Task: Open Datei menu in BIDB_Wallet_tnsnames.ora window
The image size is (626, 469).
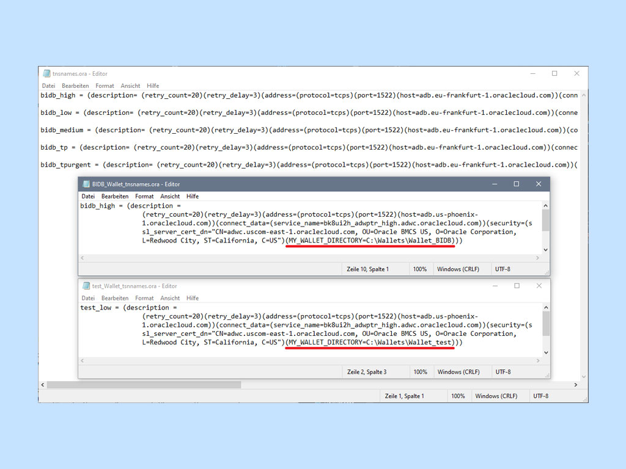Action: pyautogui.click(x=88, y=196)
